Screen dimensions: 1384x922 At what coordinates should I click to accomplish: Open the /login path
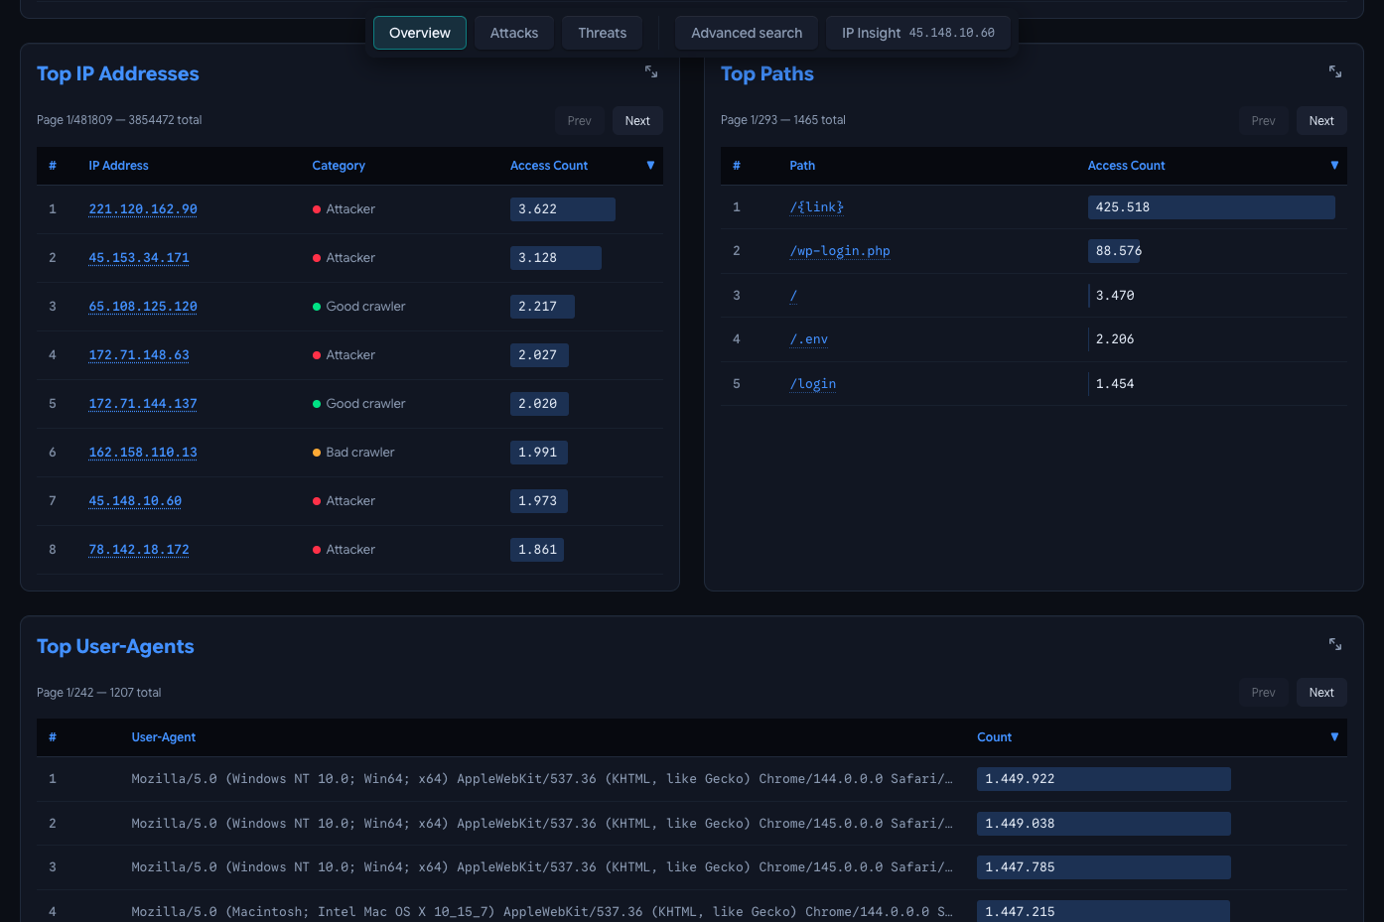[813, 384]
